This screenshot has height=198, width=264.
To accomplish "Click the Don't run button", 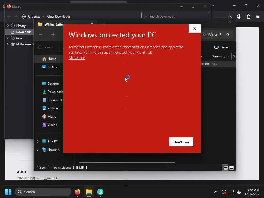I will (x=181, y=142).
